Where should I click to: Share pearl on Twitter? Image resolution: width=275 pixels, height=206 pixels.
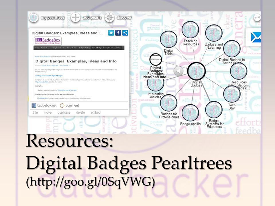(x=111, y=33)
